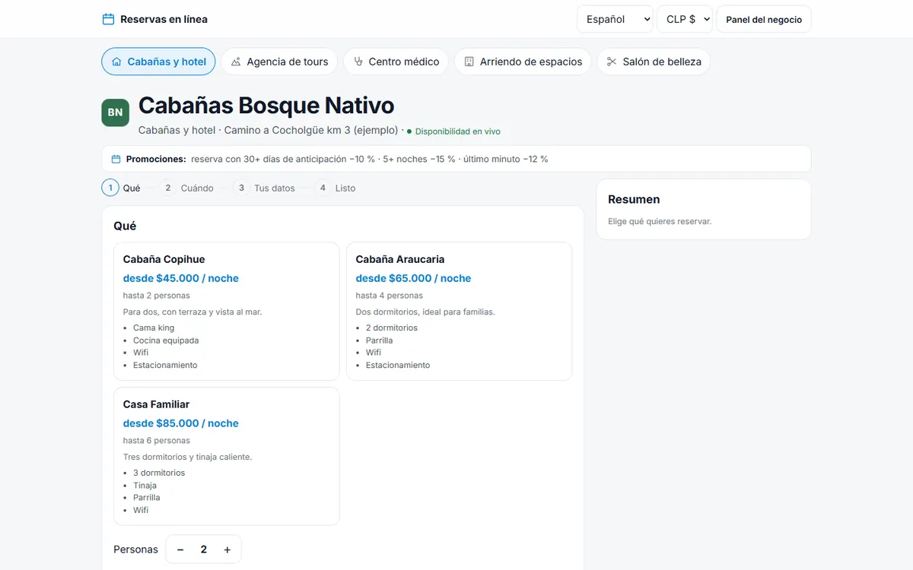Click the calendar icon beside Reservas en línea
Image resolution: width=913 pixels, height=570 pixels.
tap(108, 19)
